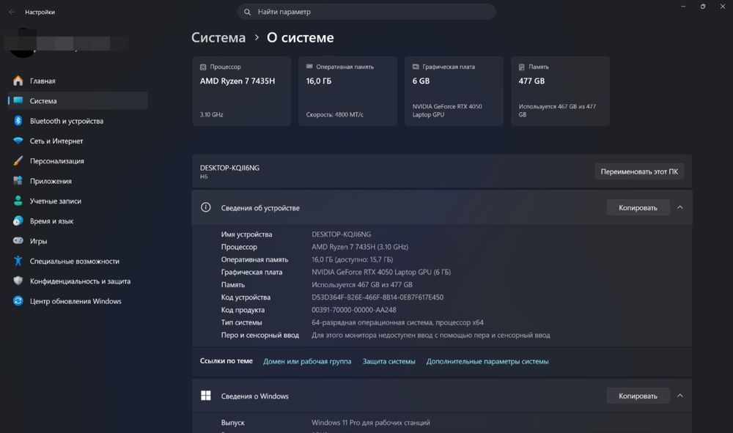733x433 pixels.
Task: Click the Система breadcrumb
Action: click(218, 37)
